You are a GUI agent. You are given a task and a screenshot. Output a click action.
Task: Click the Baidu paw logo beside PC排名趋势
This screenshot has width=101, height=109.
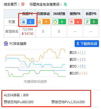click(x=6, y=43)
